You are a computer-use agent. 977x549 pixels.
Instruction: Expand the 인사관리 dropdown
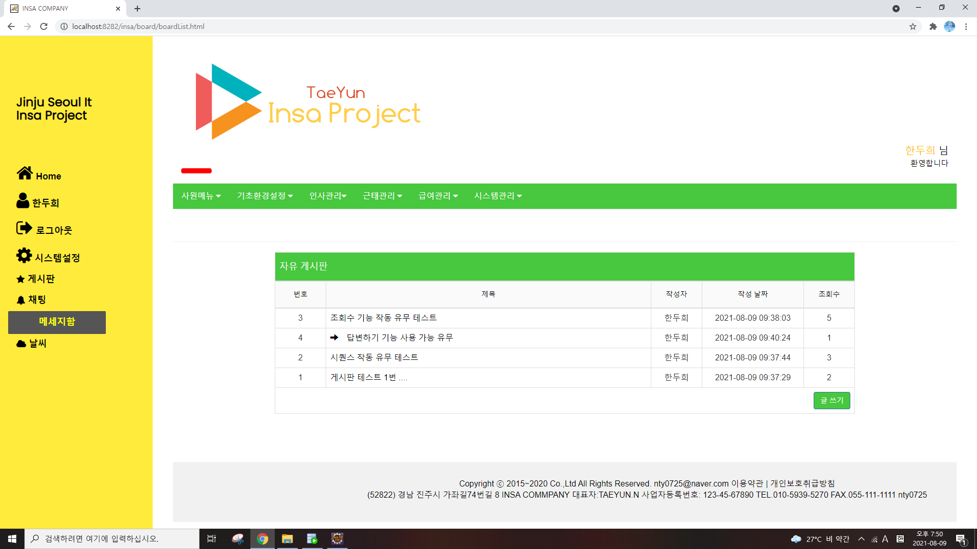tap(328, 196)
